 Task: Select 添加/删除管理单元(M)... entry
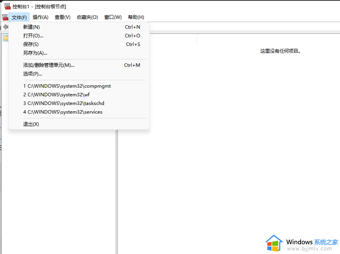pyautogui.click(x=79, y=65)
